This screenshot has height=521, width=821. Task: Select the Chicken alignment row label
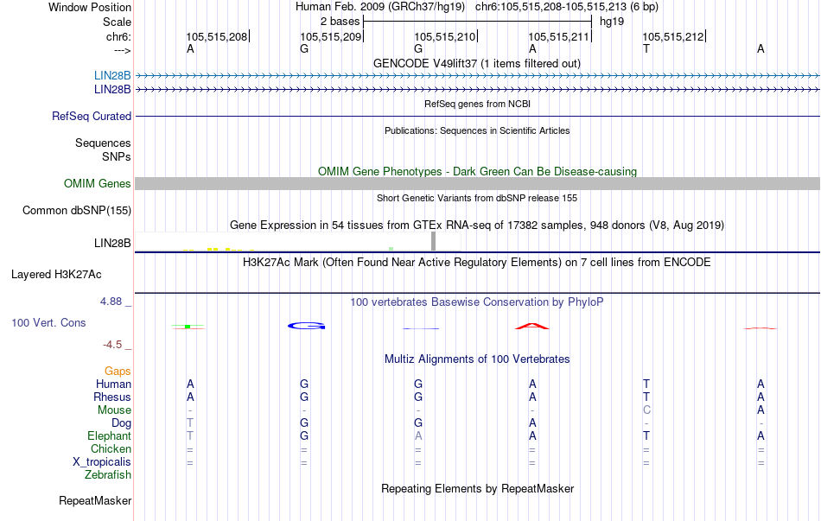[111, 449]
